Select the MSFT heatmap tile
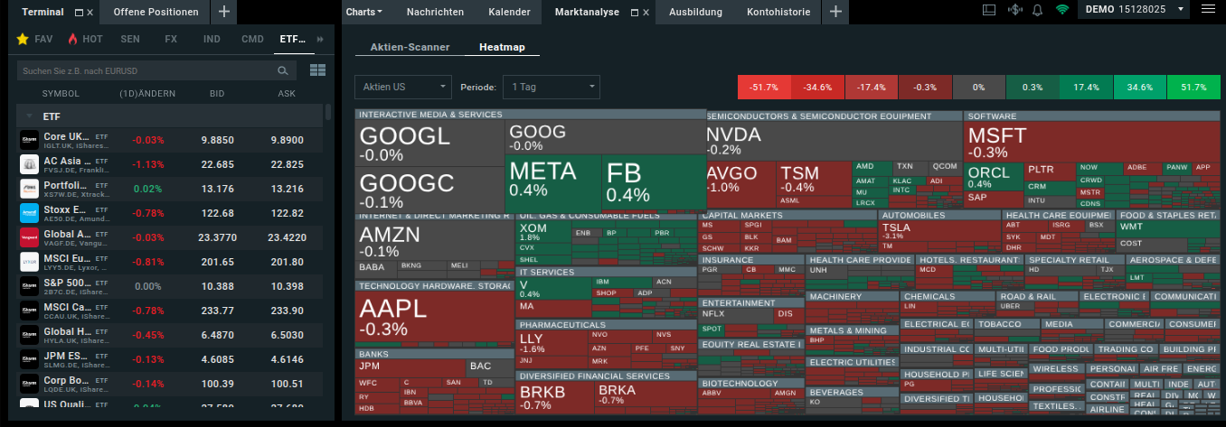This screenshot has width=1226, height=427. [1091, 141]
